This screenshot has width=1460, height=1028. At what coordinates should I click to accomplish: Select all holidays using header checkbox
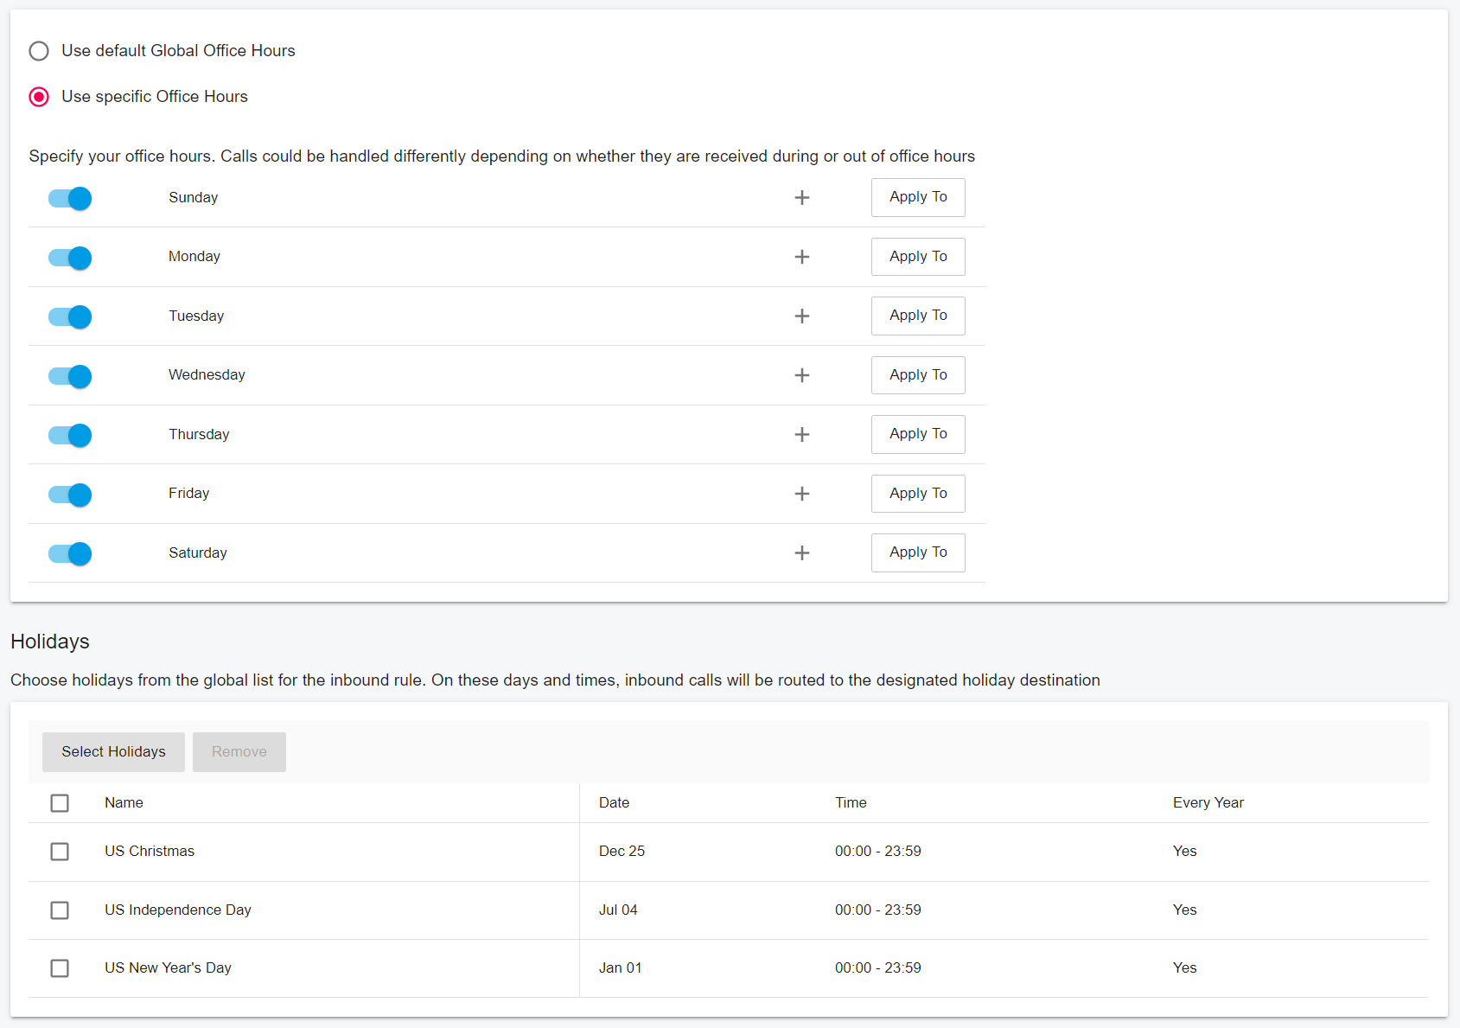(x=60, y=802)
